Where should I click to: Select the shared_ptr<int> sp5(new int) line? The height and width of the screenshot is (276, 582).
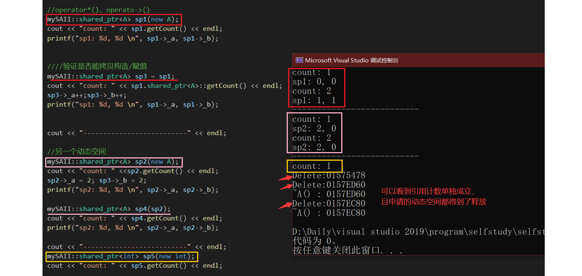point(121,256)
